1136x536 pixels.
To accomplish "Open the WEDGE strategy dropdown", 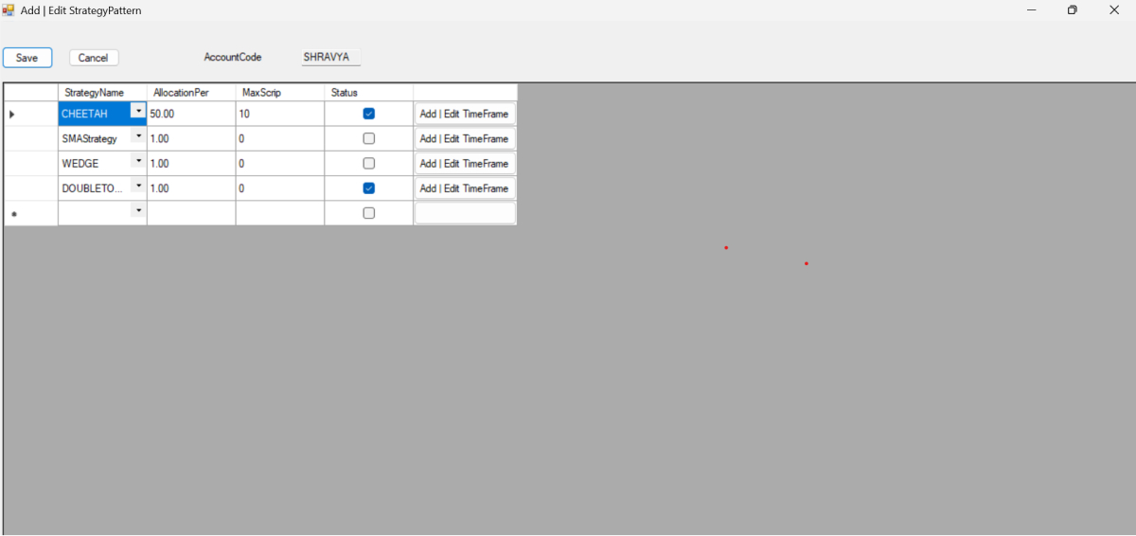I will coord(138,161).
